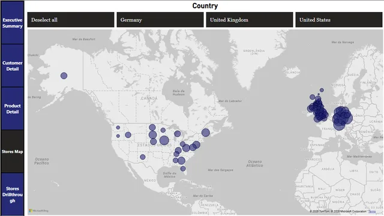
Task: Click the Mar dos Sargaços label
Action: (x=220, y=170)
